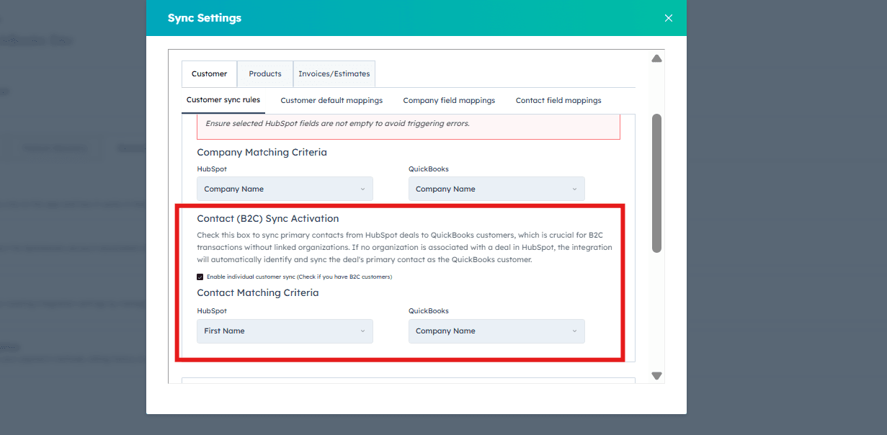Click the scroll down arrow
This screenshot has height=435, width=887.
click(x=656, y=375)
